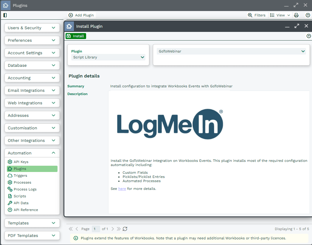This screenshot has width=312, height=245.
Task: Click the refresh icon in pagination bar
Action: (125, 229)
